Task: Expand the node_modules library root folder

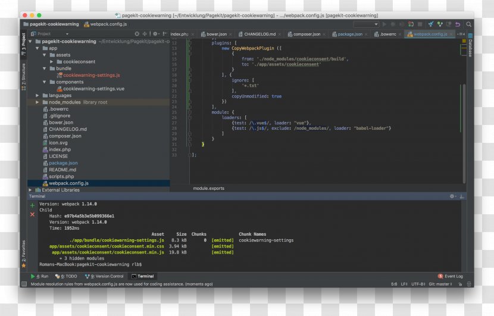Action: [37, 102]
